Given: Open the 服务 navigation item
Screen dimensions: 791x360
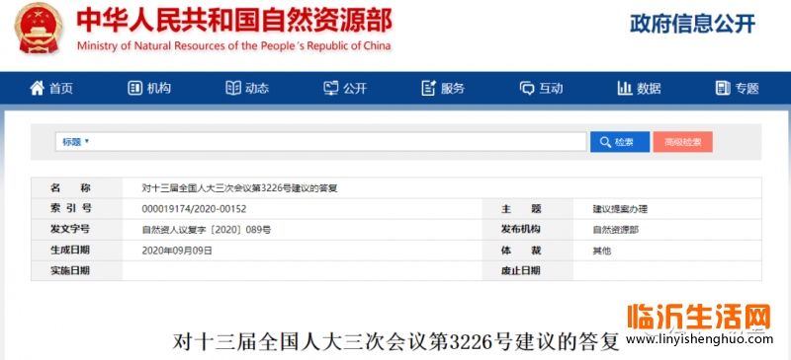Looking at the screenshot, I should (x=453, y=89).
